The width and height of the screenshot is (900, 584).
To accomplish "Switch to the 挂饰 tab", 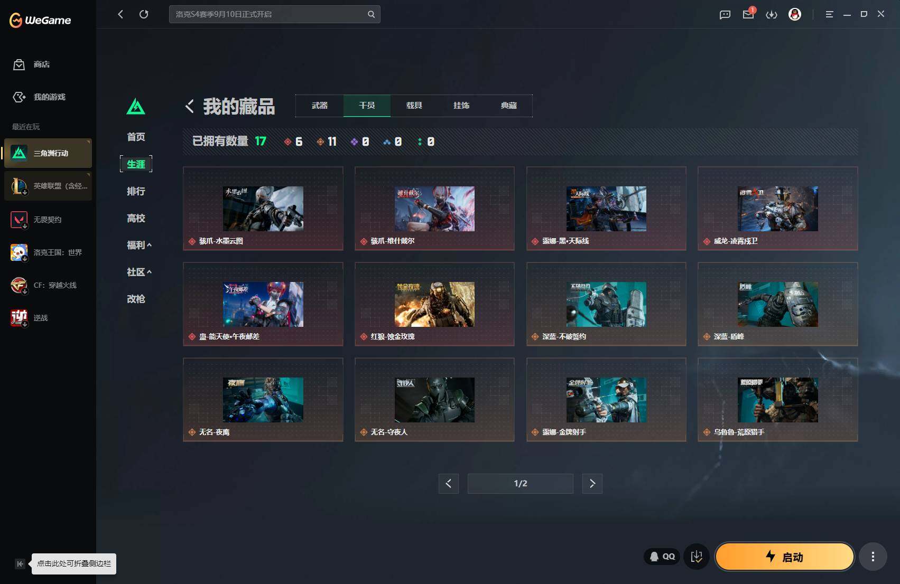I will (461, 106).
